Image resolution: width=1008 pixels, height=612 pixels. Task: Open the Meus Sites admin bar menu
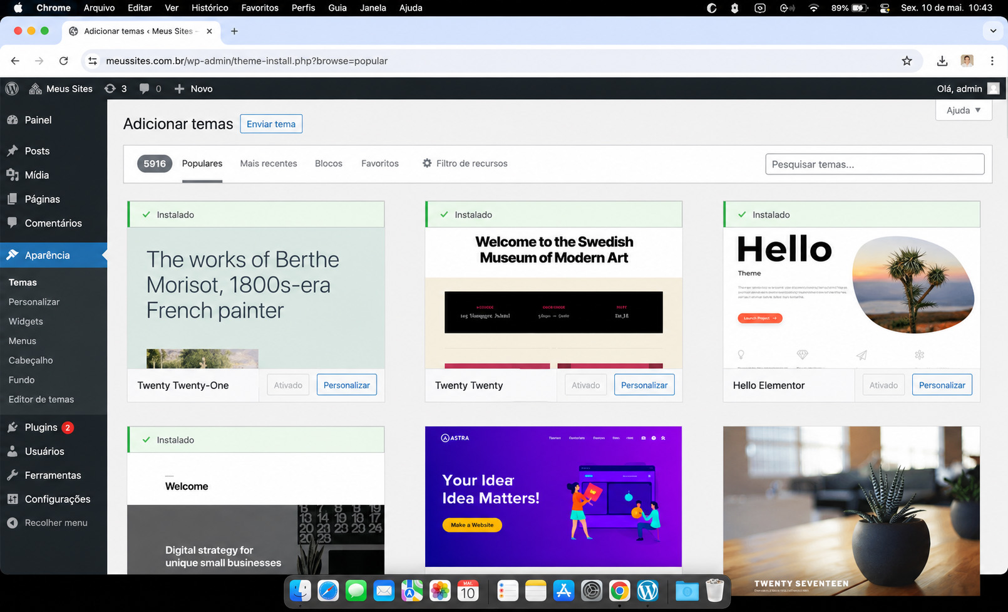tap(61, 88)
